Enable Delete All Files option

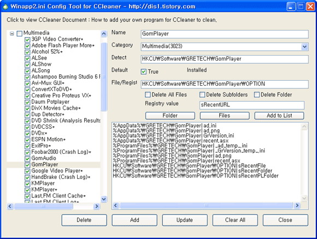[148, 94]
